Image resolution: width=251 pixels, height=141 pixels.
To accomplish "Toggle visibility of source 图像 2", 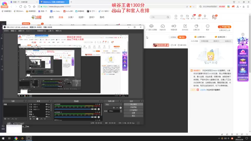I will pos(46,114).
